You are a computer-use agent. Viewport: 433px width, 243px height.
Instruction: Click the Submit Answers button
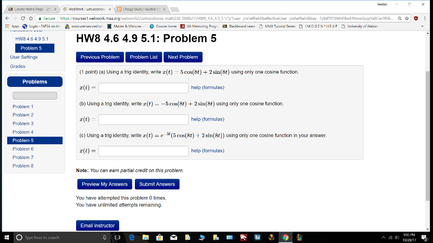click(x=157, y=184)
